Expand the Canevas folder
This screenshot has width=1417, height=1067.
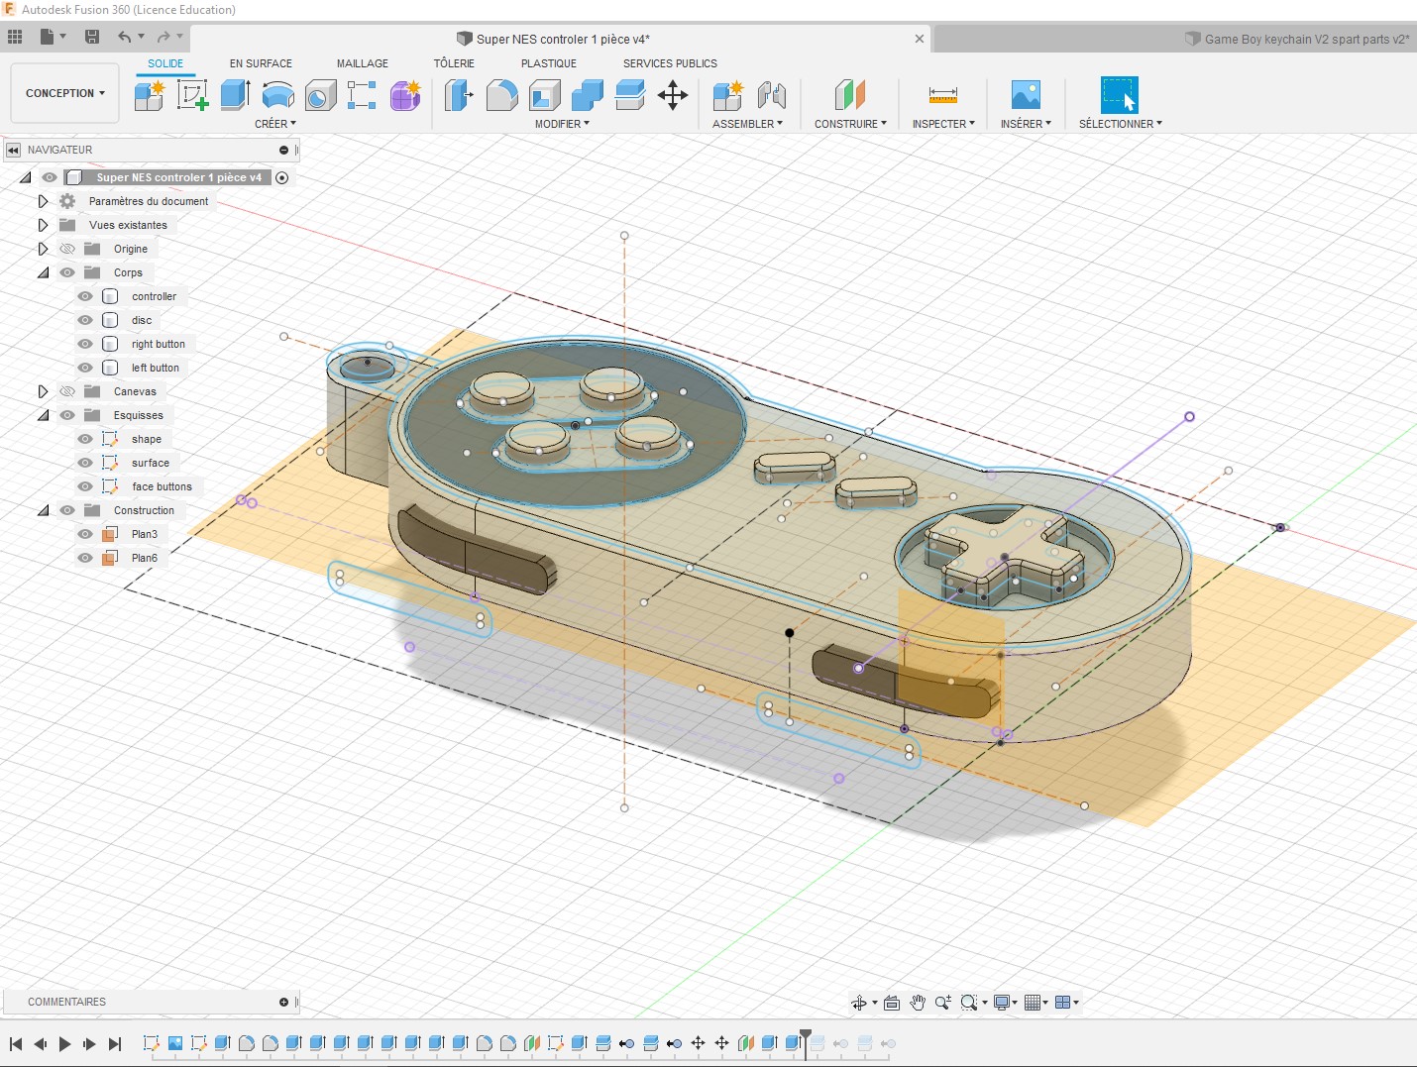point(43,391)
